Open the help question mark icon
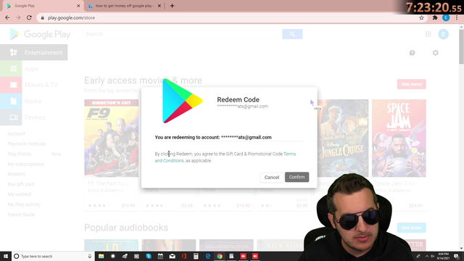 click(x=412, y=53)
